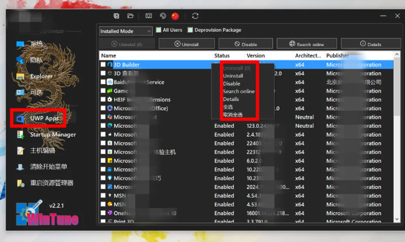The image size is (405, 242).
Task: Click the HEIF extensions row name
Action: click(x=142, y=100)
